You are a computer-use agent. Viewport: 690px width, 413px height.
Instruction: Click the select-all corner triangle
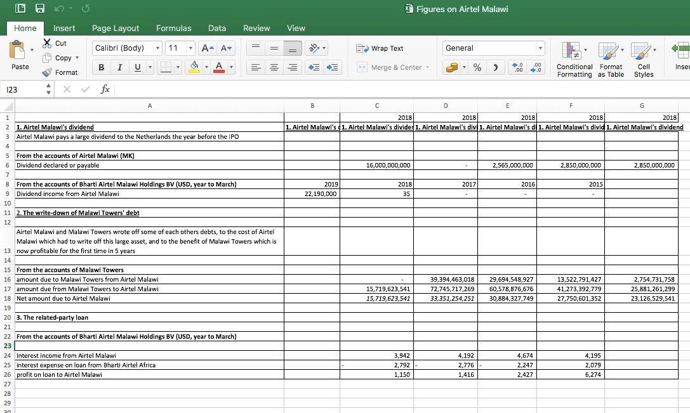[8, 105]
